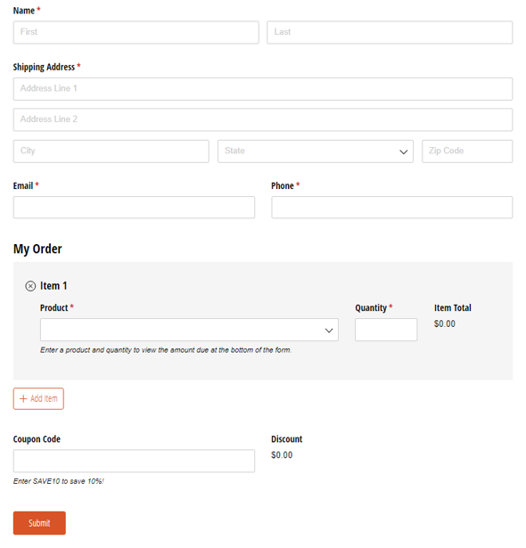Select the Zip Code input field
This screenshot has height=548, width=526.
[x=467, y=151]
